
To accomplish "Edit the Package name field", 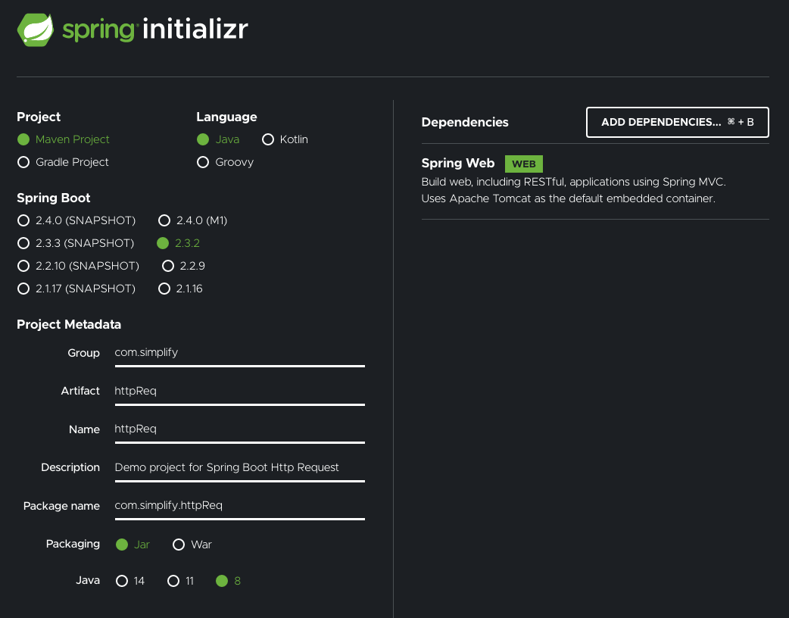I will coord(239,505).
